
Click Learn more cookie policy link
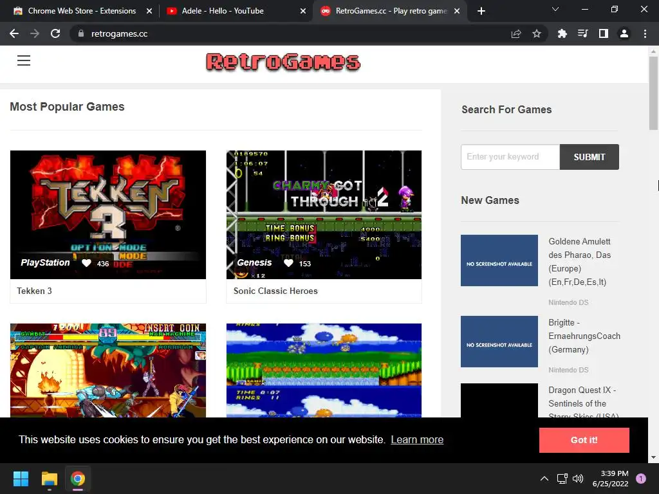(x=417, y=439)
